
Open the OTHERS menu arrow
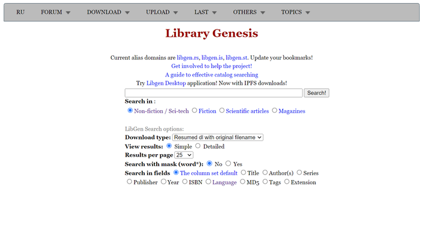coord(263,13)
